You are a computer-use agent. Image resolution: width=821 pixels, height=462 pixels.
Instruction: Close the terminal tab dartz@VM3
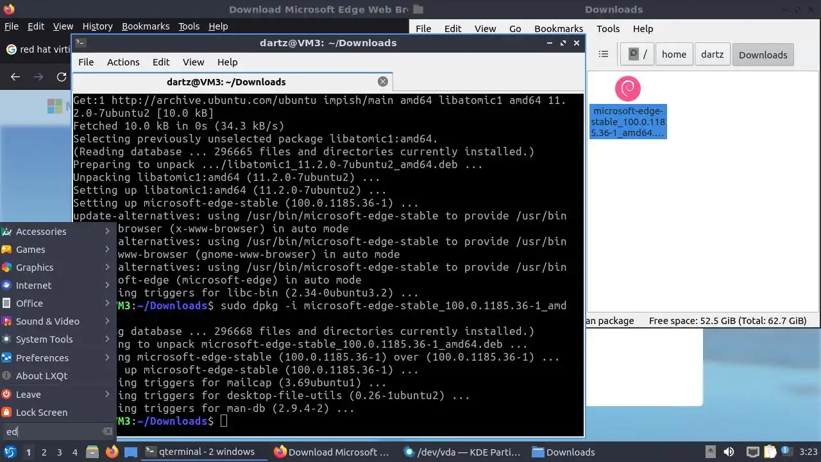[x=383, y=81]
